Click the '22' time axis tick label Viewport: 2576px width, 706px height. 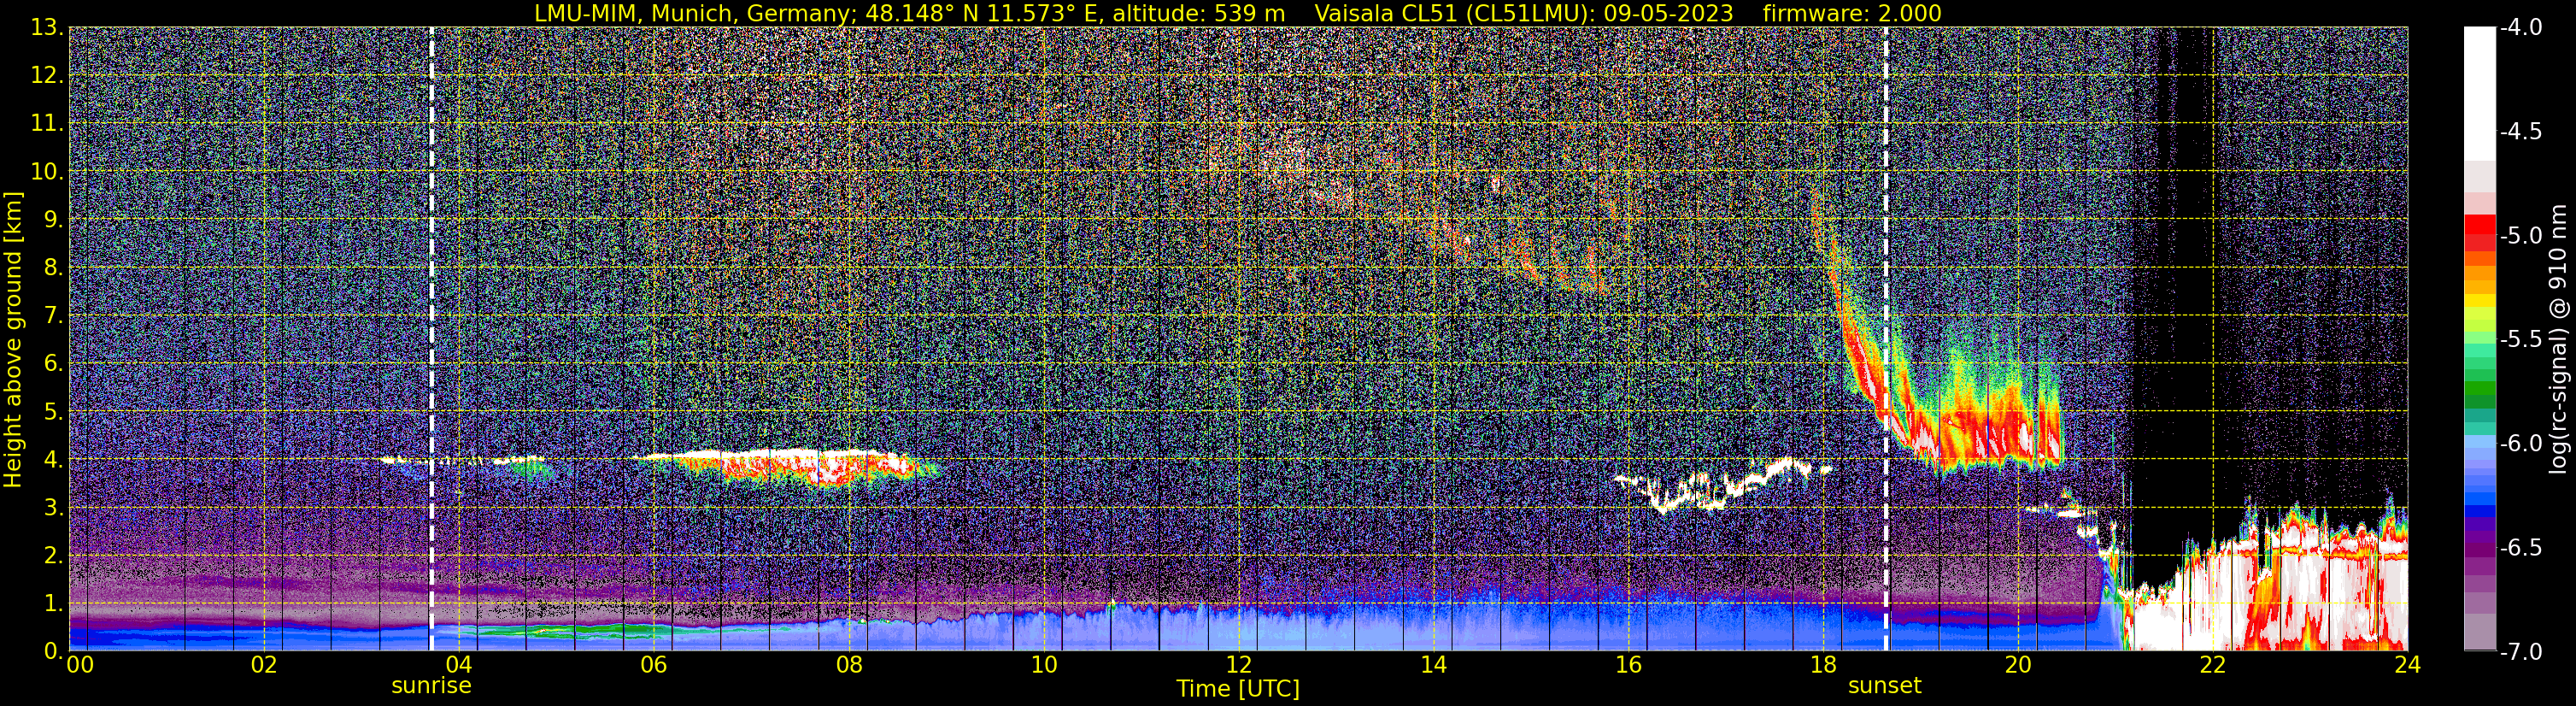point(2213,665)
